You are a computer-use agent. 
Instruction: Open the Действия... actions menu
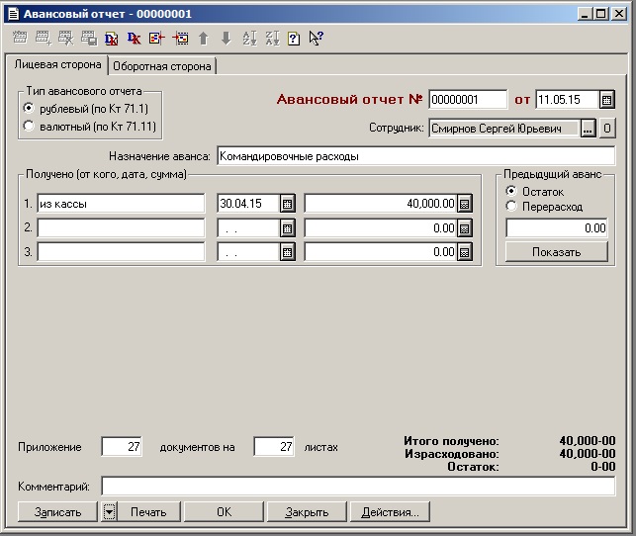pos(390,512)
